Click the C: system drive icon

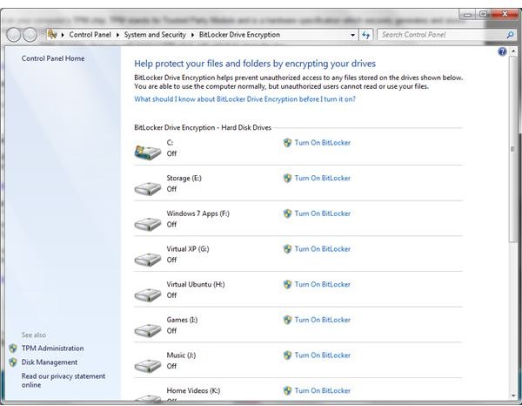[148, 152]
